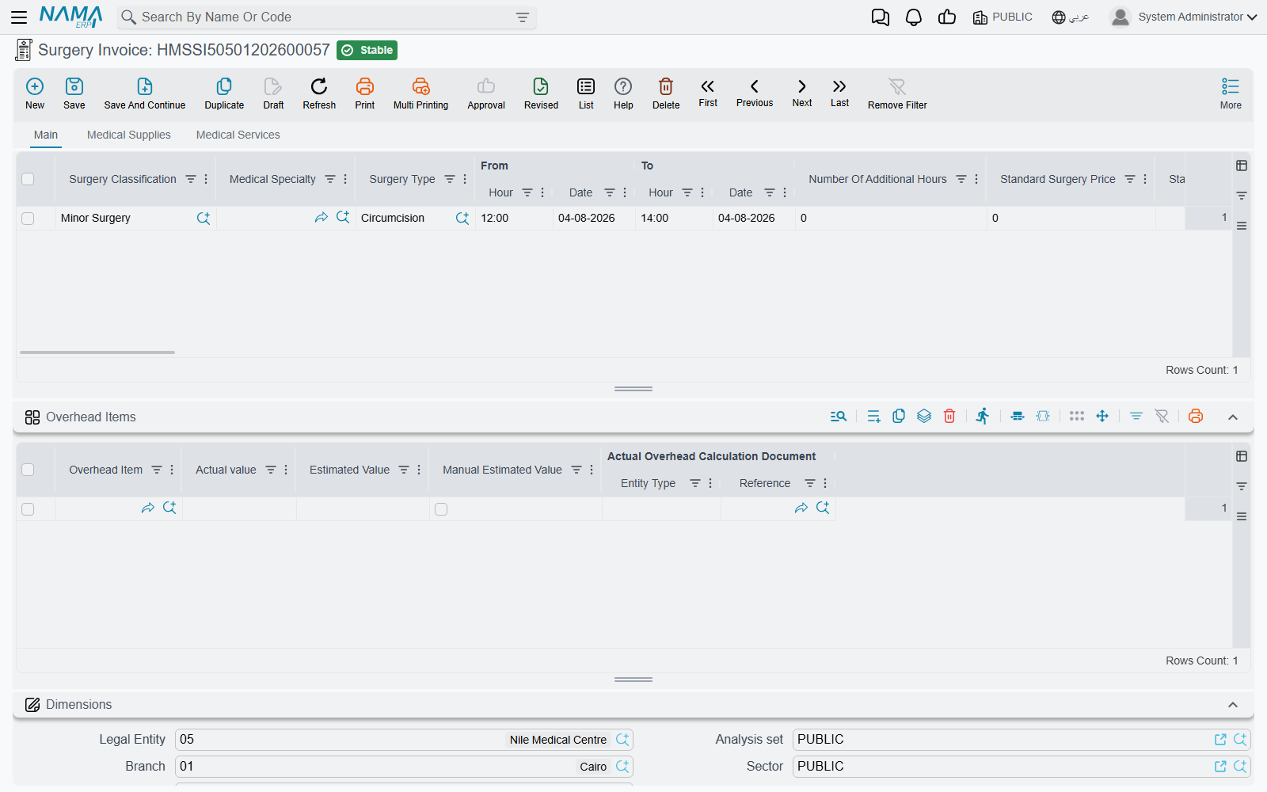Screen dimensions: 1267x792
Task: Collapse the Dimensions section
Action: coord(1233,705)
